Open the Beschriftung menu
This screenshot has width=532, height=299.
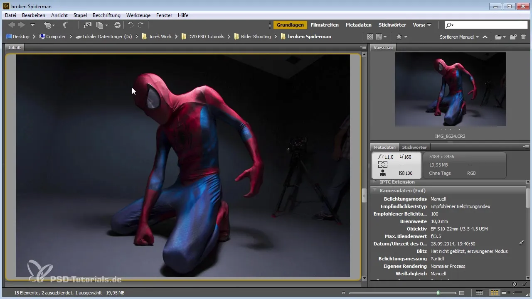(x=106, y=15)
